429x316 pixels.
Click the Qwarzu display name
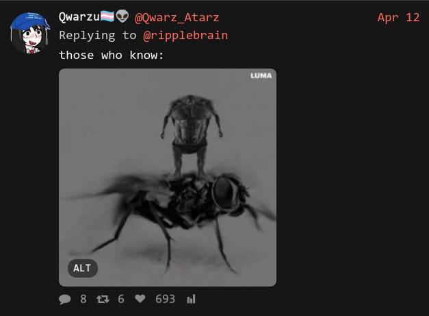[79, 17]
